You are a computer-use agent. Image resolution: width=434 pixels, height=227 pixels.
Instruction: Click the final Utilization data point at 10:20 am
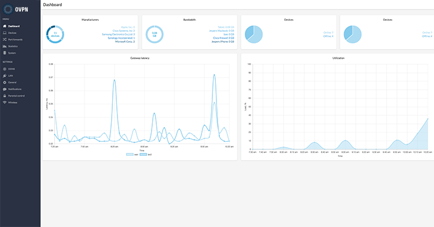tap(428, 119)
